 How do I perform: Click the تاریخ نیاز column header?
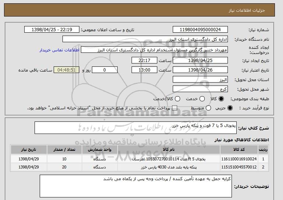(x=29, y=150)
